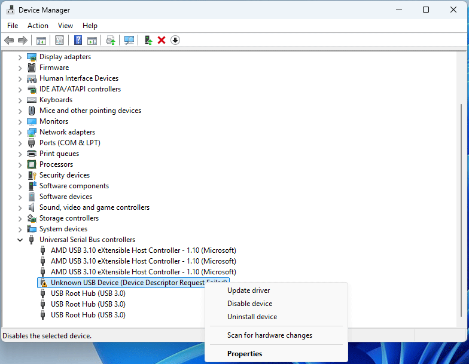Screen dimensions: 469x364
Task: Click the Back arrow toolbar icon
Action: [9, 40]
